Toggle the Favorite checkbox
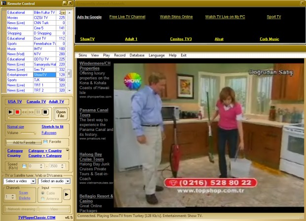This screenshot has height=221, width=306. pos(45,142)
